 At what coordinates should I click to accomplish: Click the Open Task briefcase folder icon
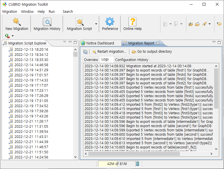tap(197, 24)
